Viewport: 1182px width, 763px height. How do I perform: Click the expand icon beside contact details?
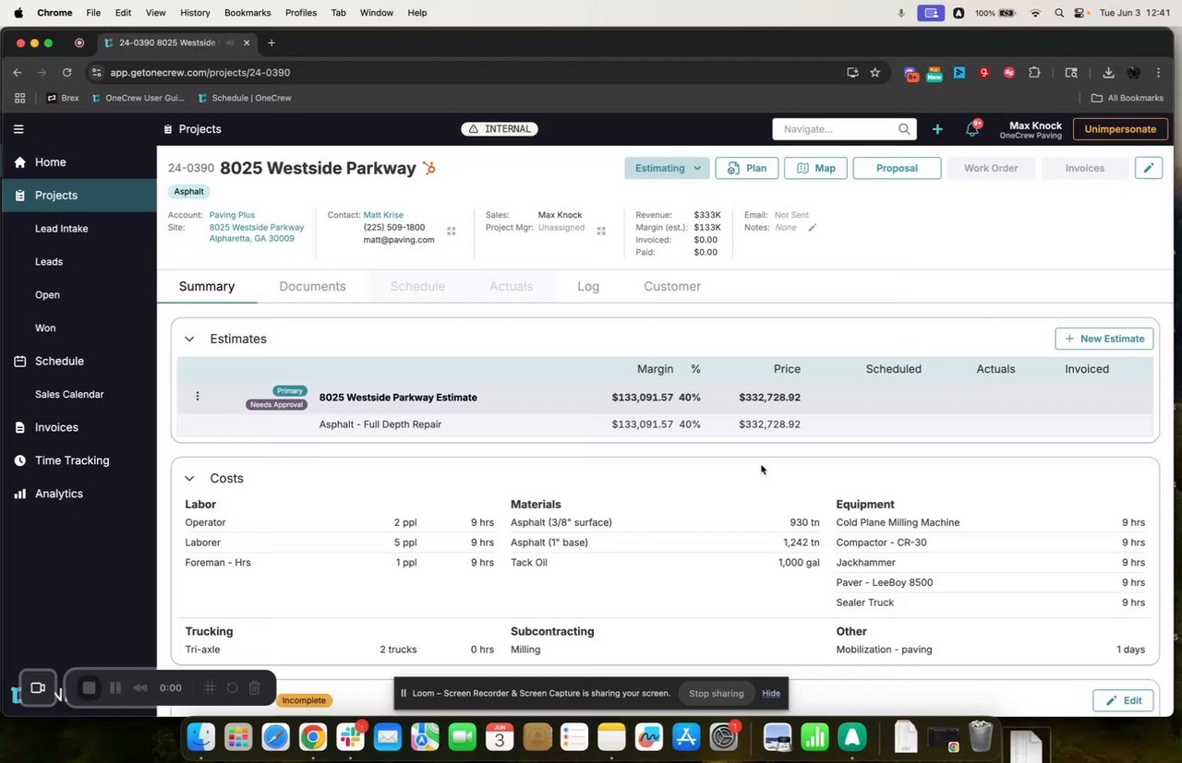452,232
